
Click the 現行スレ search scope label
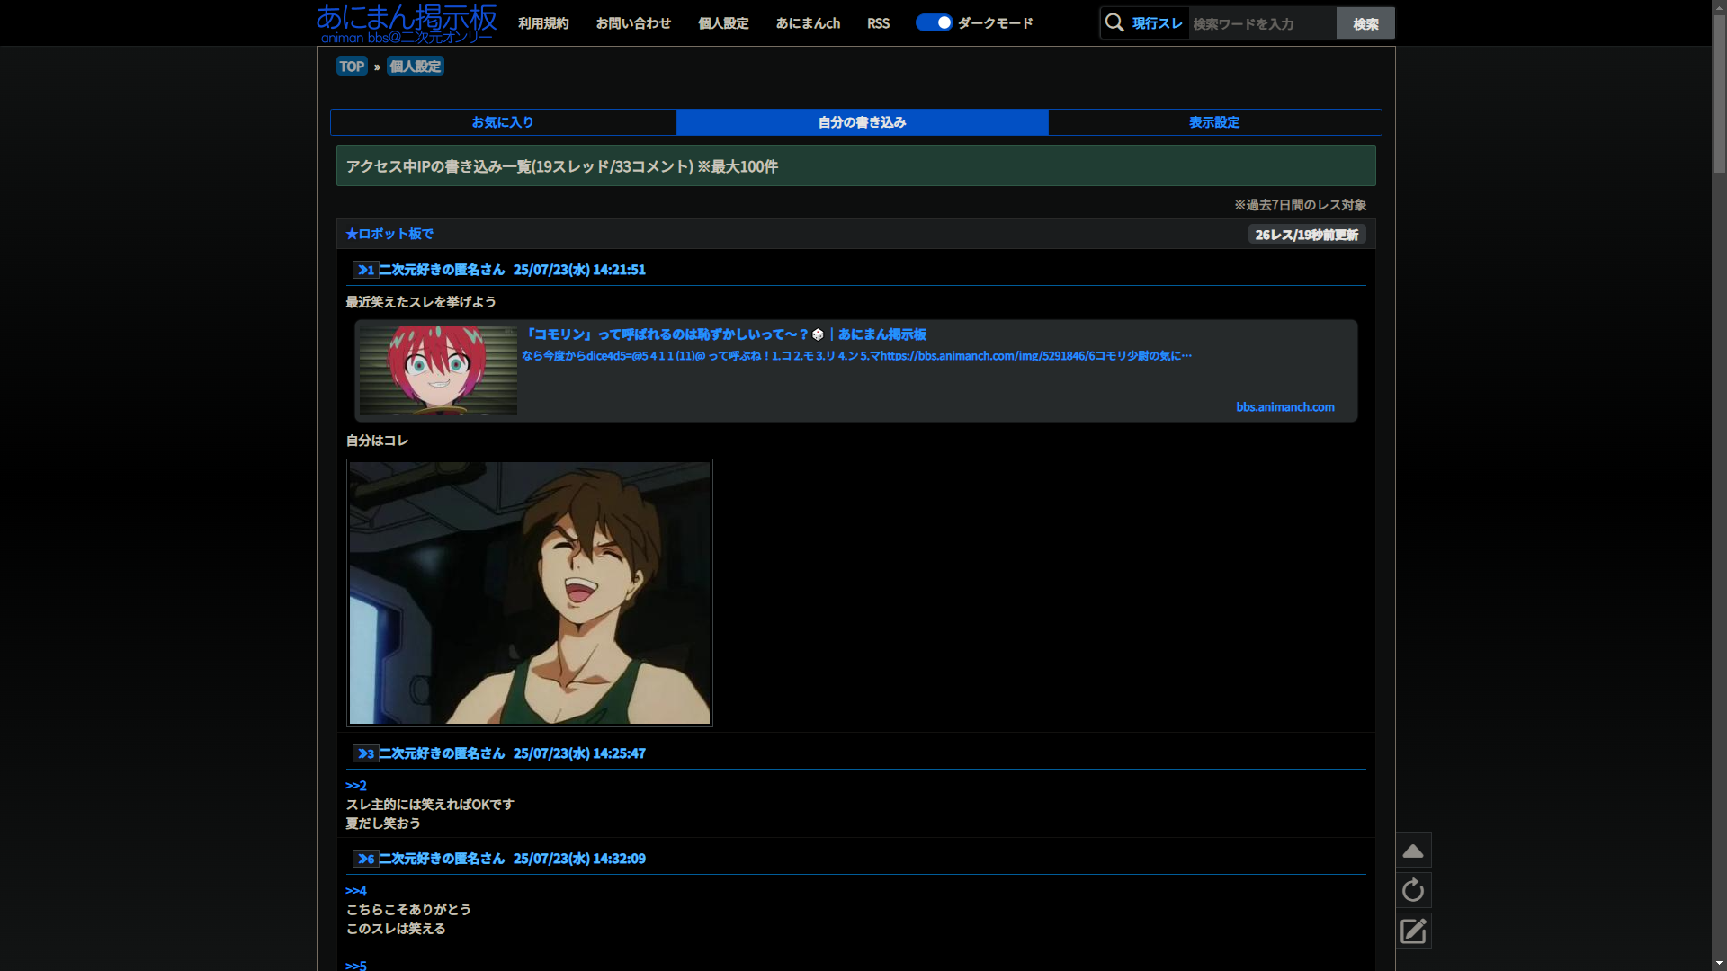(1157, 23)
